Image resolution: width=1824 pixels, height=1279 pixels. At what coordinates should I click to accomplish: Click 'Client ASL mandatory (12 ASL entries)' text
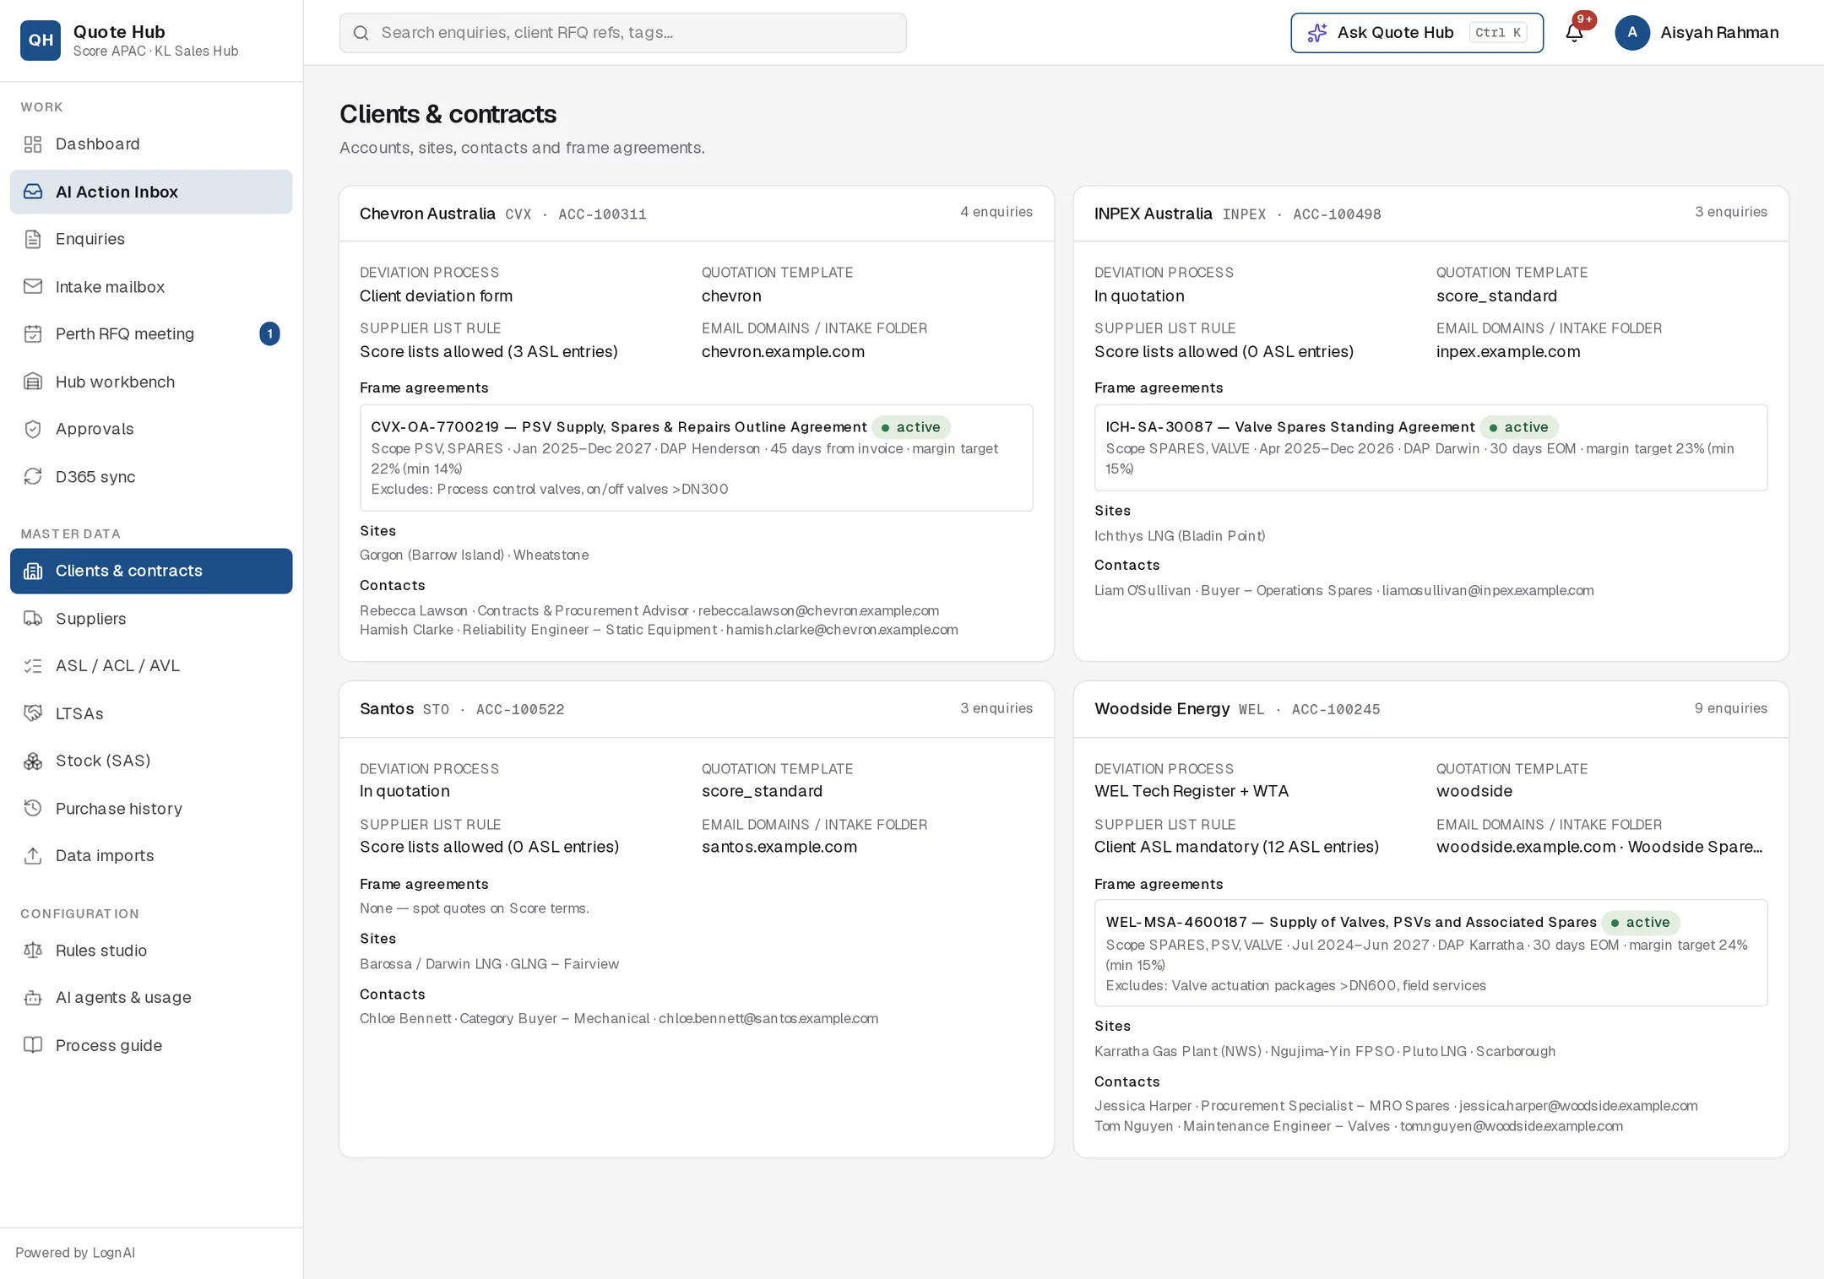click(1236, 847)
